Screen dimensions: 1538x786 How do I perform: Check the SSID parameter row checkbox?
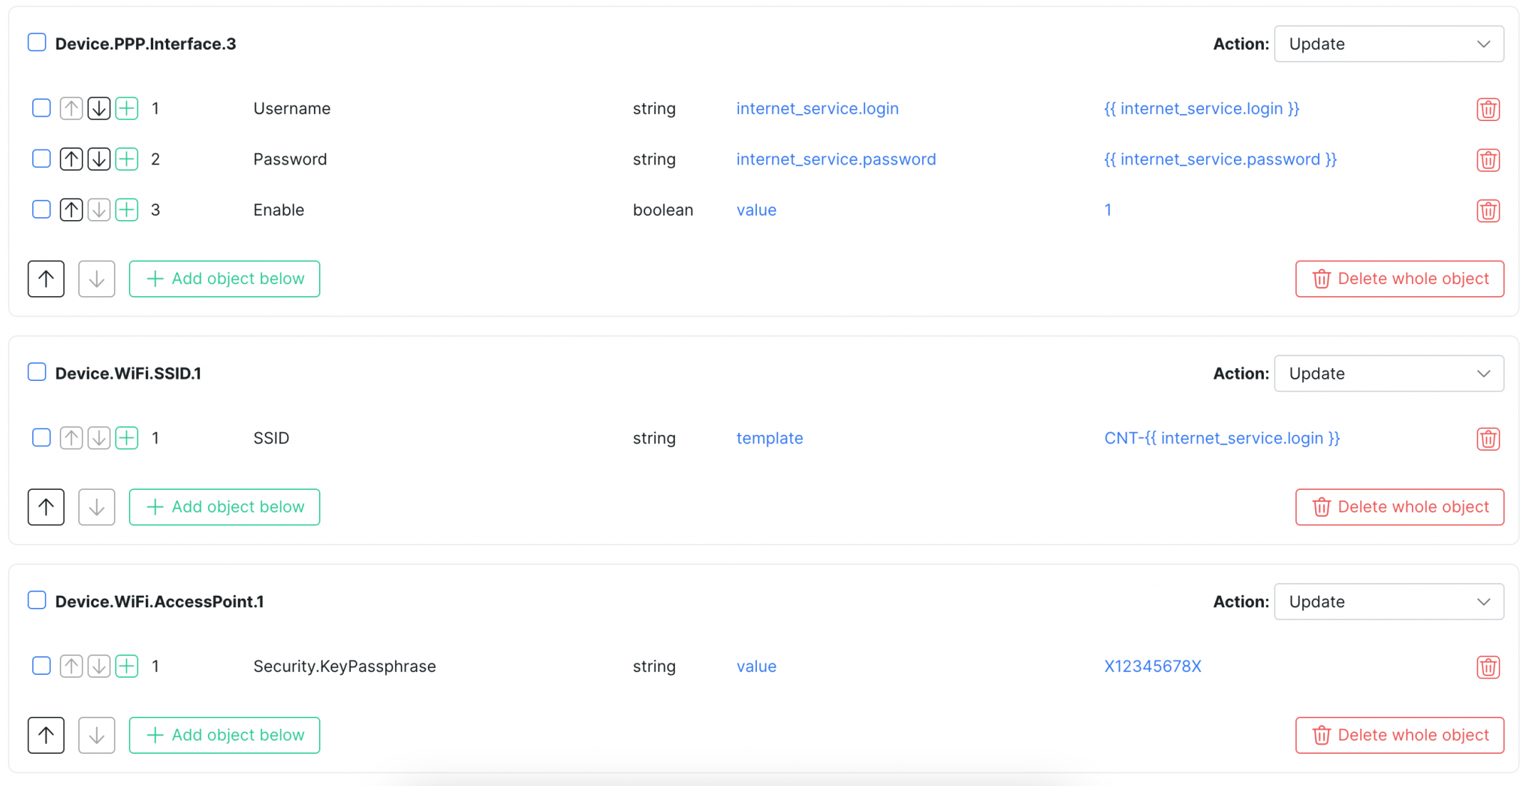[x=41, y=437]
